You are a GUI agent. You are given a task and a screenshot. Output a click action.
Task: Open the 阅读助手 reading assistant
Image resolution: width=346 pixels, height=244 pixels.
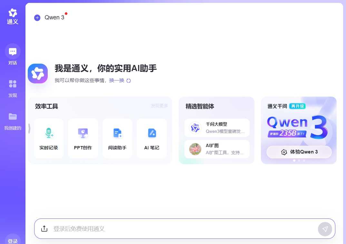117,138
